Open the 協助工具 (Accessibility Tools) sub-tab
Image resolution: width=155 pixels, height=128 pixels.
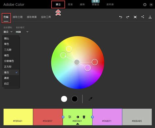46,17
